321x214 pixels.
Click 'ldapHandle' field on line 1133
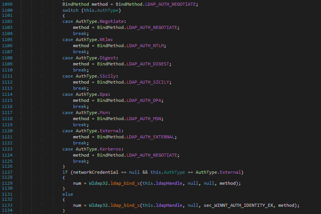point(169,205)
